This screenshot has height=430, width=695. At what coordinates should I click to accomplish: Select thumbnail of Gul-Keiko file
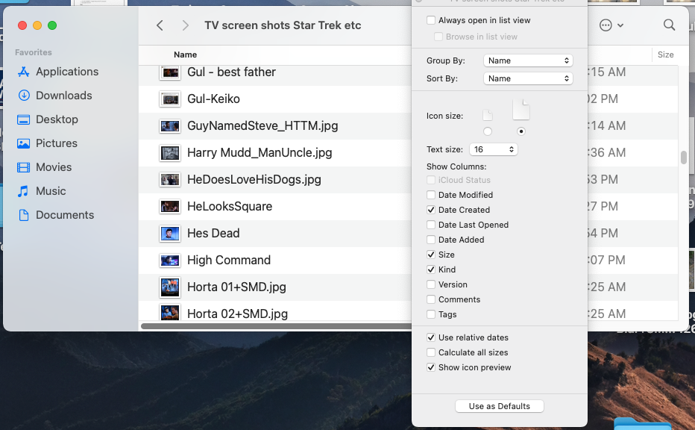point(170,99)
